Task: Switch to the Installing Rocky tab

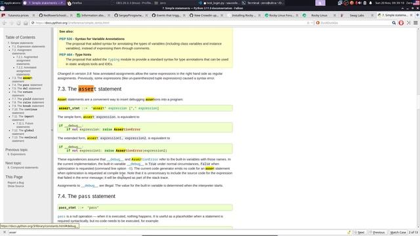Action: coord(243,16)
